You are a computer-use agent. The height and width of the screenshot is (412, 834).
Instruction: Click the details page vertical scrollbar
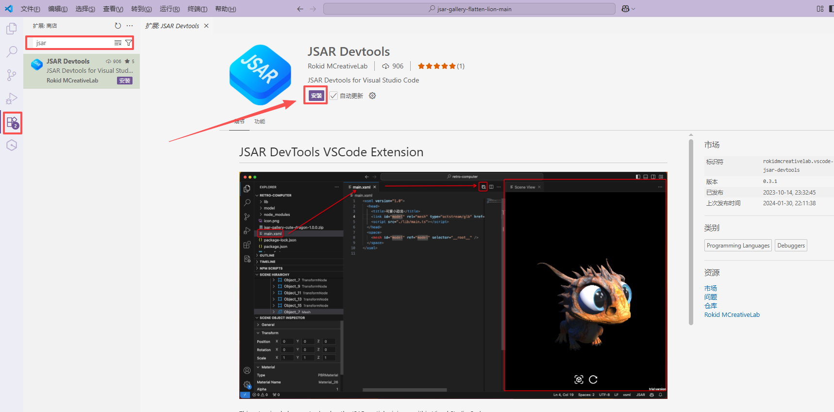pos(691,232)
